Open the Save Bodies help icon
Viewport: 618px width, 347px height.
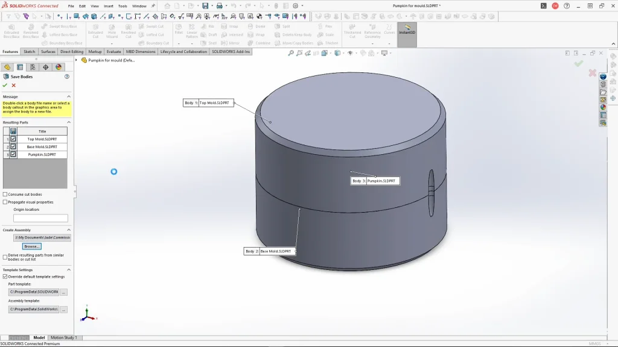[x=67, y=77]
